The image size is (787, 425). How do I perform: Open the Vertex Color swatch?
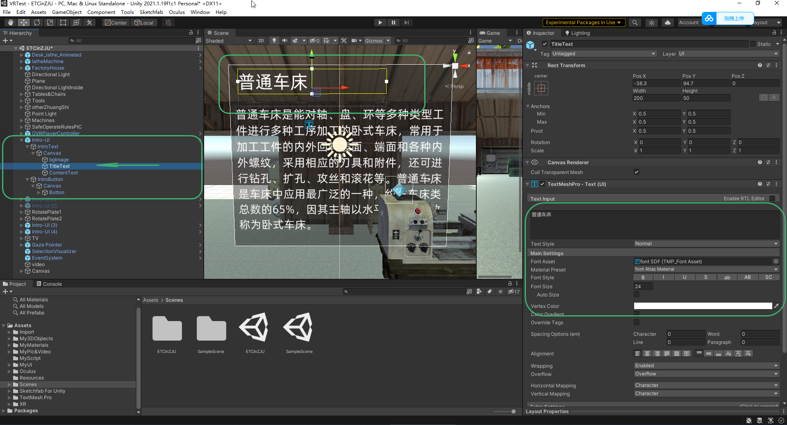703,306
